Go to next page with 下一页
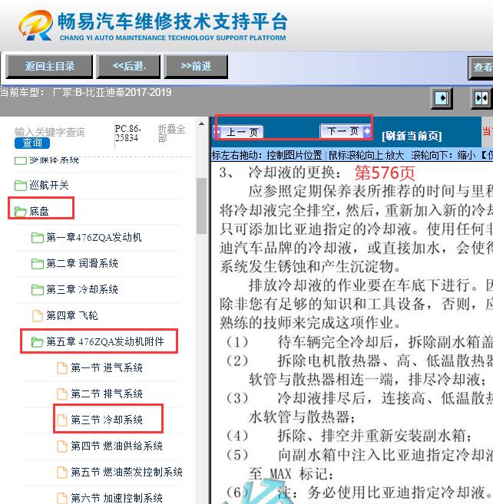Image resolution: width=493 pixels, height=504 pixels. pos(345,131)
